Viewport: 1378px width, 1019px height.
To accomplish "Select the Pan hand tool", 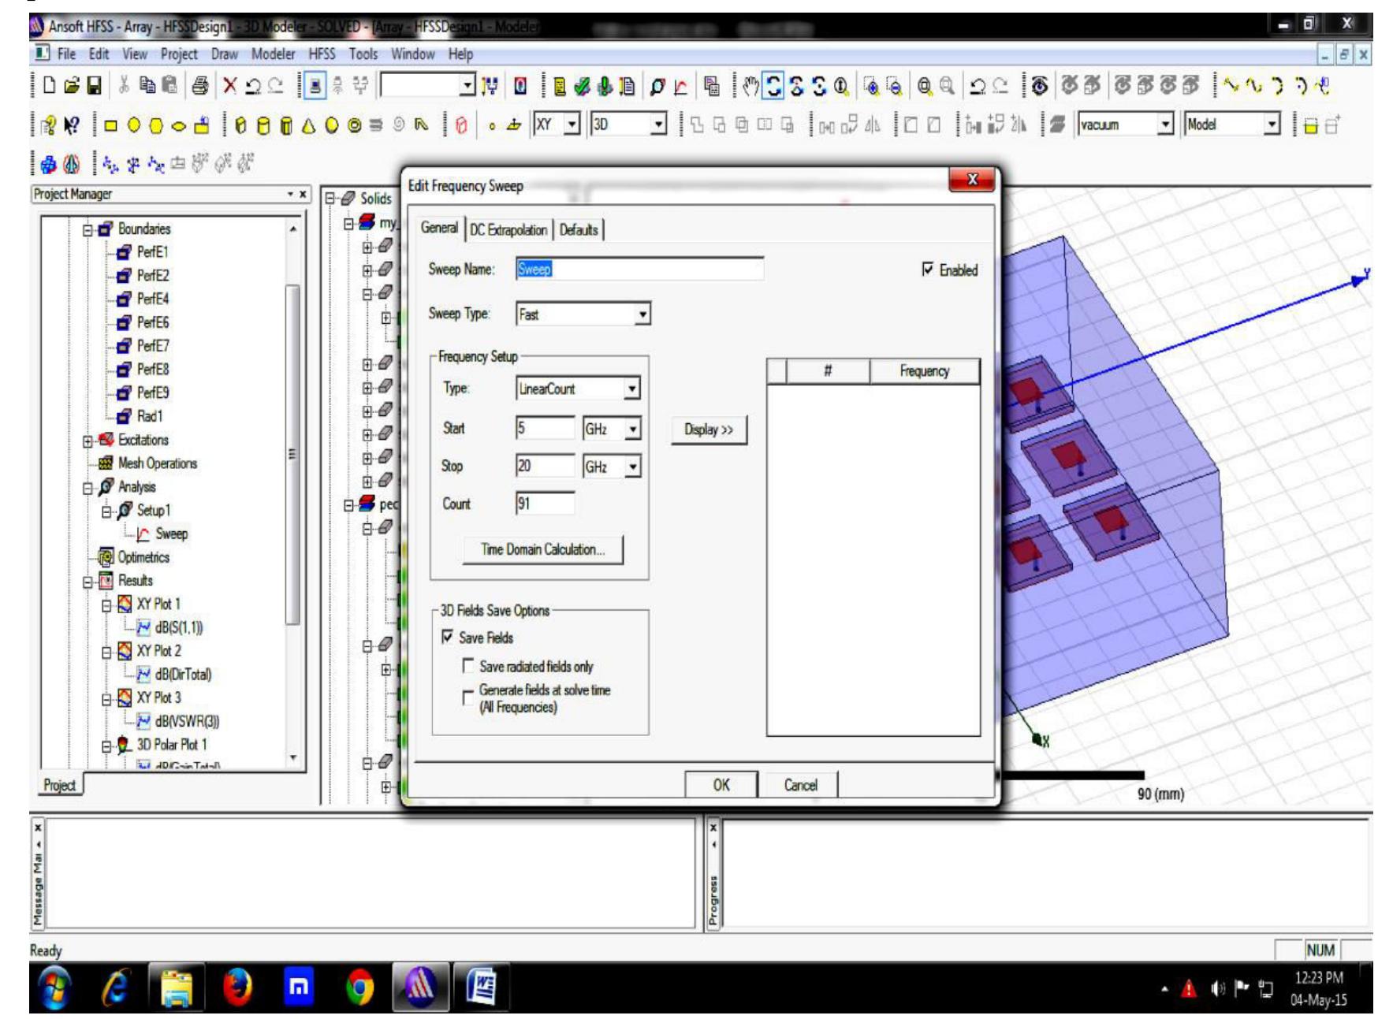I will click(x=750, y=86).
